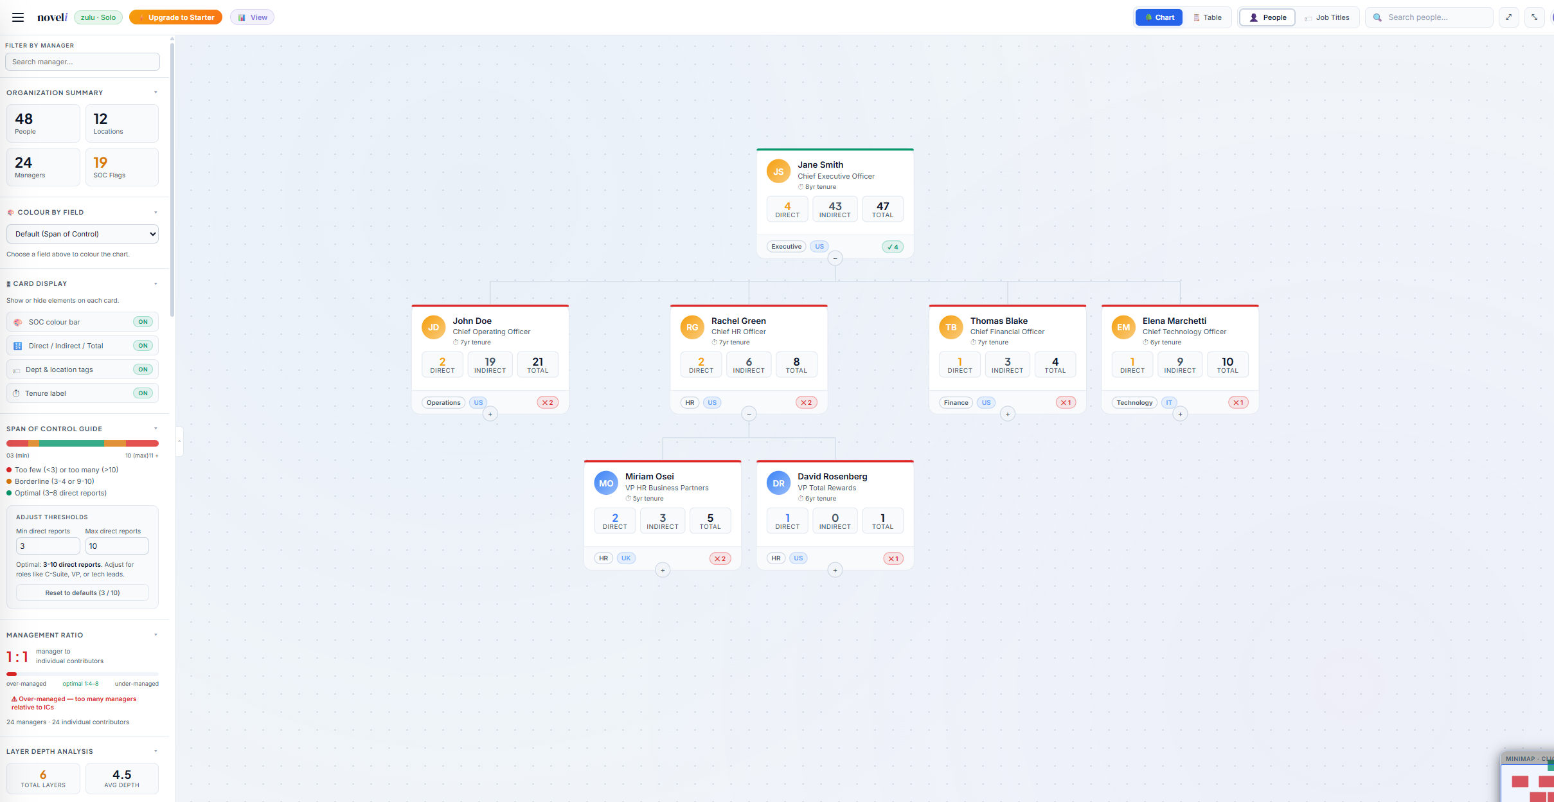
Task: Click the Tenure label clock icon
Action: tap(16, 393)
